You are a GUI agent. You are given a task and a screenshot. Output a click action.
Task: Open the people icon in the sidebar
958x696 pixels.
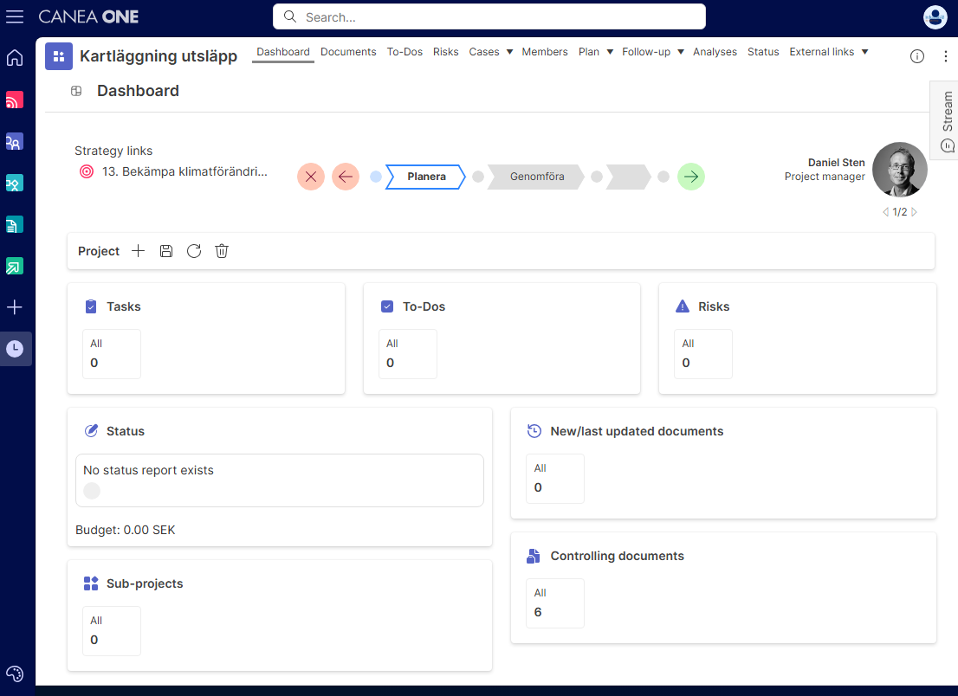point(15,142)
